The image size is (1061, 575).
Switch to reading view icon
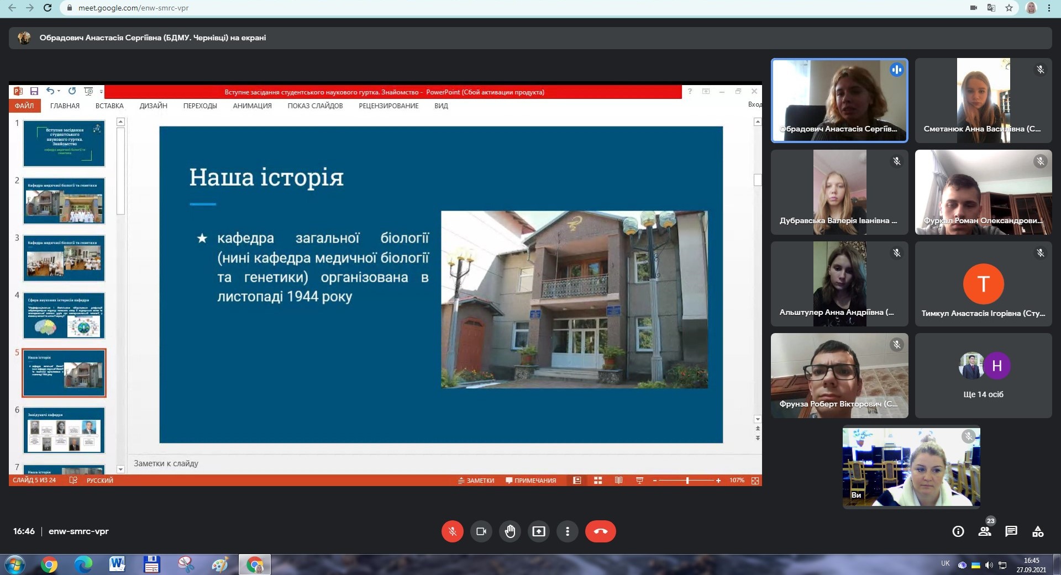point(619,481)
